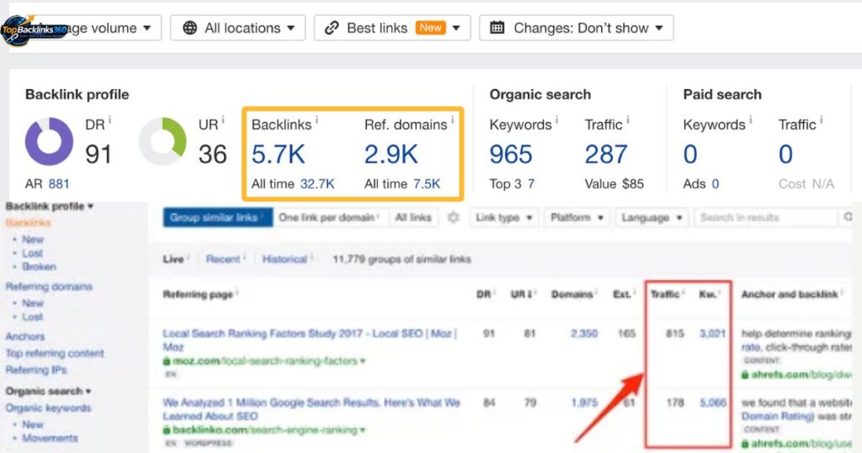The width and height of the screenshot is (862, 453).
Task: Click the info icon next to Ref. domains
Action: pyautogui.click(x=452, y=120)
